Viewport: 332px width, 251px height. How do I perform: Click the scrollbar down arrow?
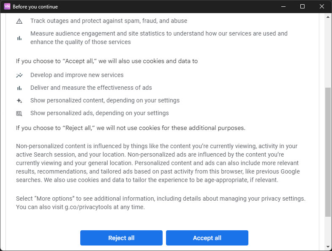click(328, 246)
